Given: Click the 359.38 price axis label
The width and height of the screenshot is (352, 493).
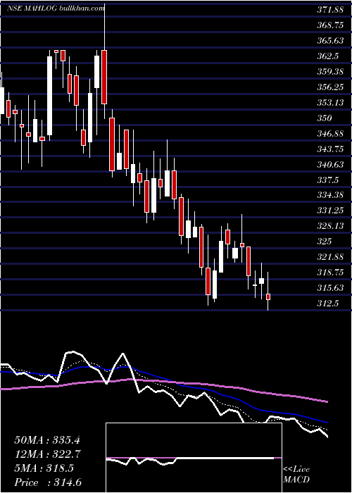Looking at the screenshot, I should tap(330, 72).
